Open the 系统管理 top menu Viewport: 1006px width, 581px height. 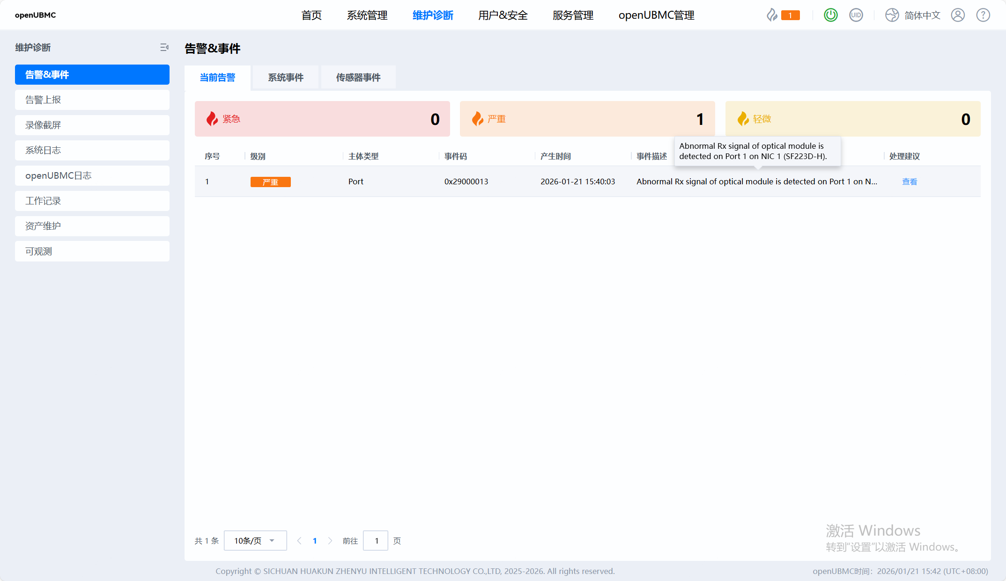coord(367,15)
